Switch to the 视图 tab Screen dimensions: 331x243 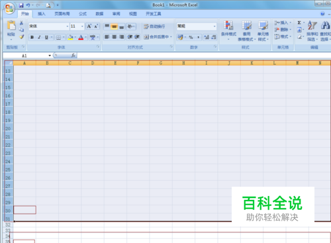coord(133,14)
